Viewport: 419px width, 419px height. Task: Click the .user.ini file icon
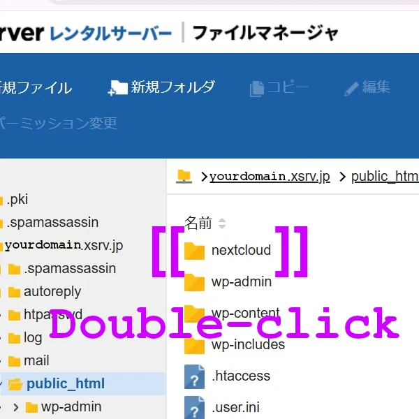point(194,408)
